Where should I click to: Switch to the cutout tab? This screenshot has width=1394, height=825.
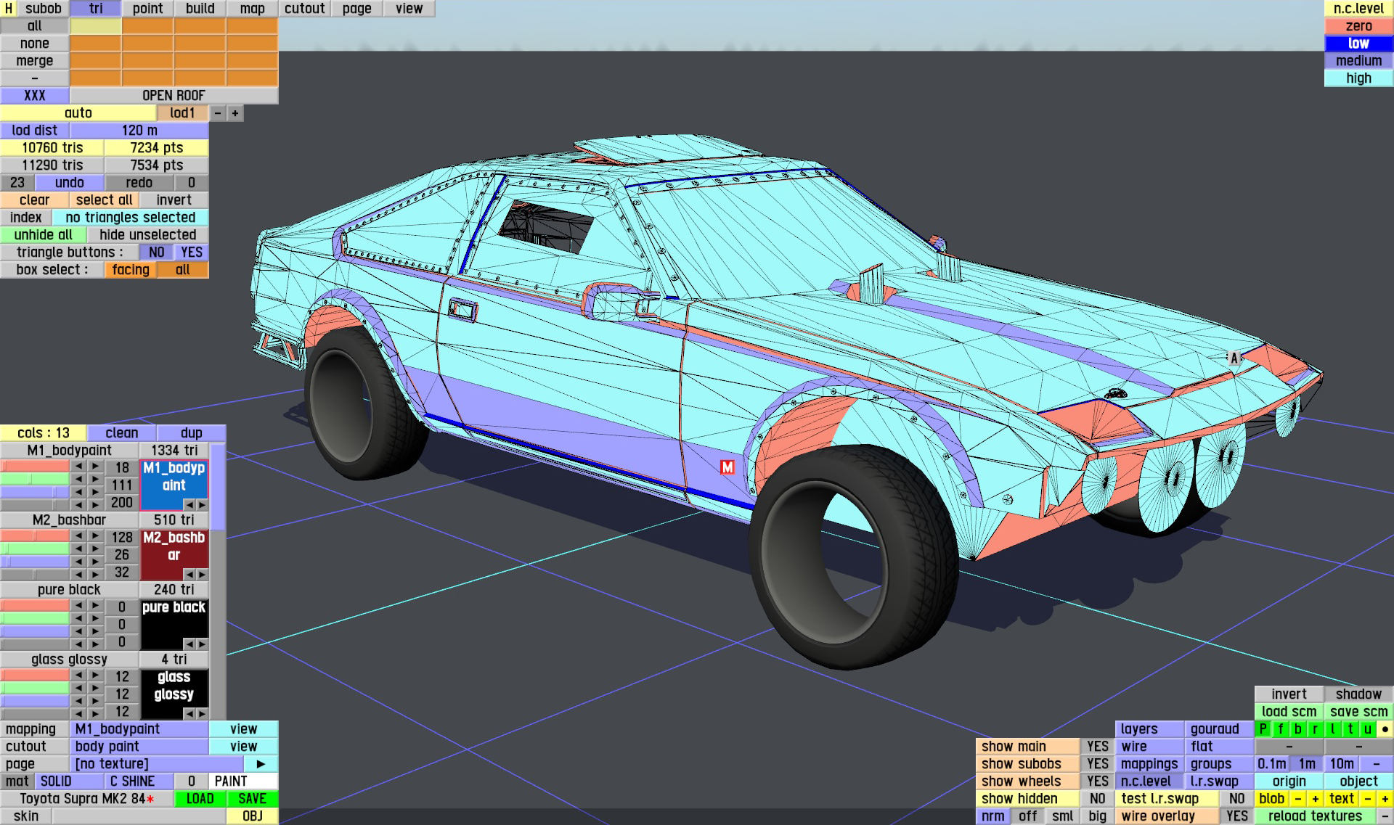(304, 9)
